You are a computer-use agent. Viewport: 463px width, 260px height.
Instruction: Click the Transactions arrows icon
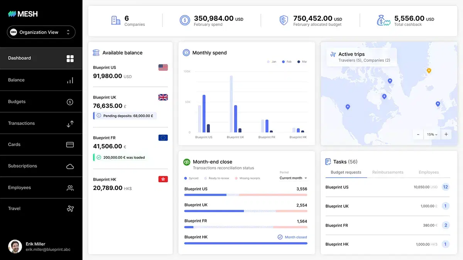70,124
